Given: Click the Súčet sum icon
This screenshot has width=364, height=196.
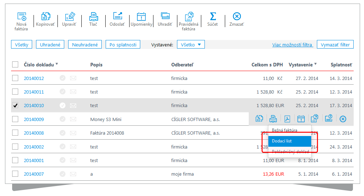Looking at the screenshot, I should point(213,16).
